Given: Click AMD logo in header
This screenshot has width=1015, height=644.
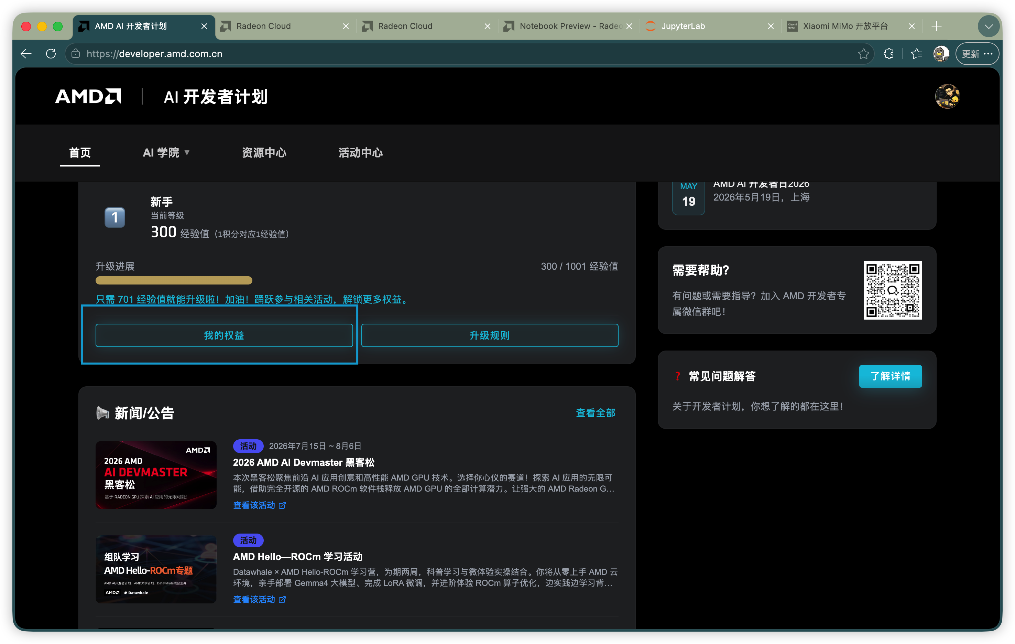Looking at the screenshot, I should pyautogui.click(x=88, y=96).
